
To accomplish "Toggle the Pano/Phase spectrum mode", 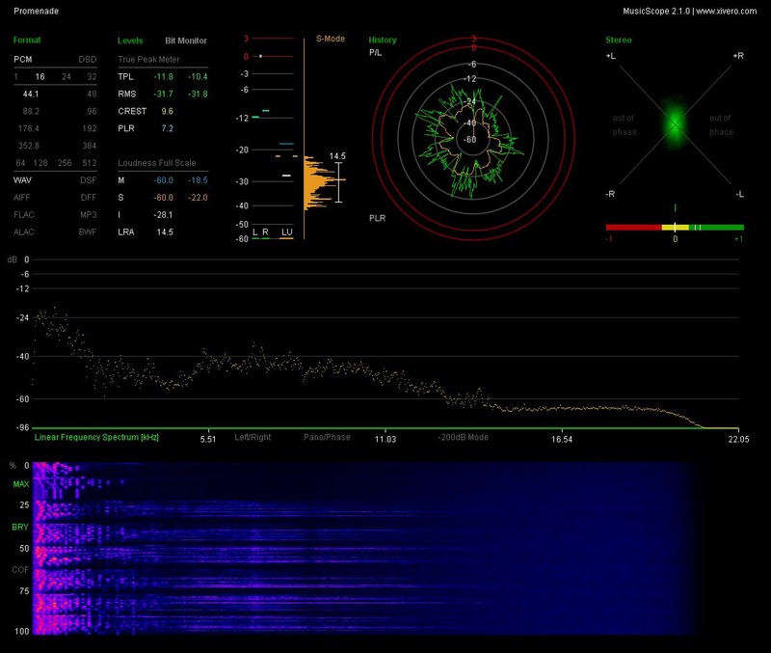I will (327, 437).
